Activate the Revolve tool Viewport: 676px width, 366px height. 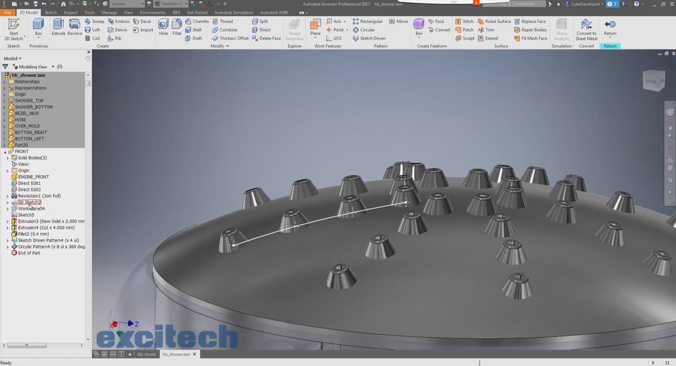tap(75, 26)
